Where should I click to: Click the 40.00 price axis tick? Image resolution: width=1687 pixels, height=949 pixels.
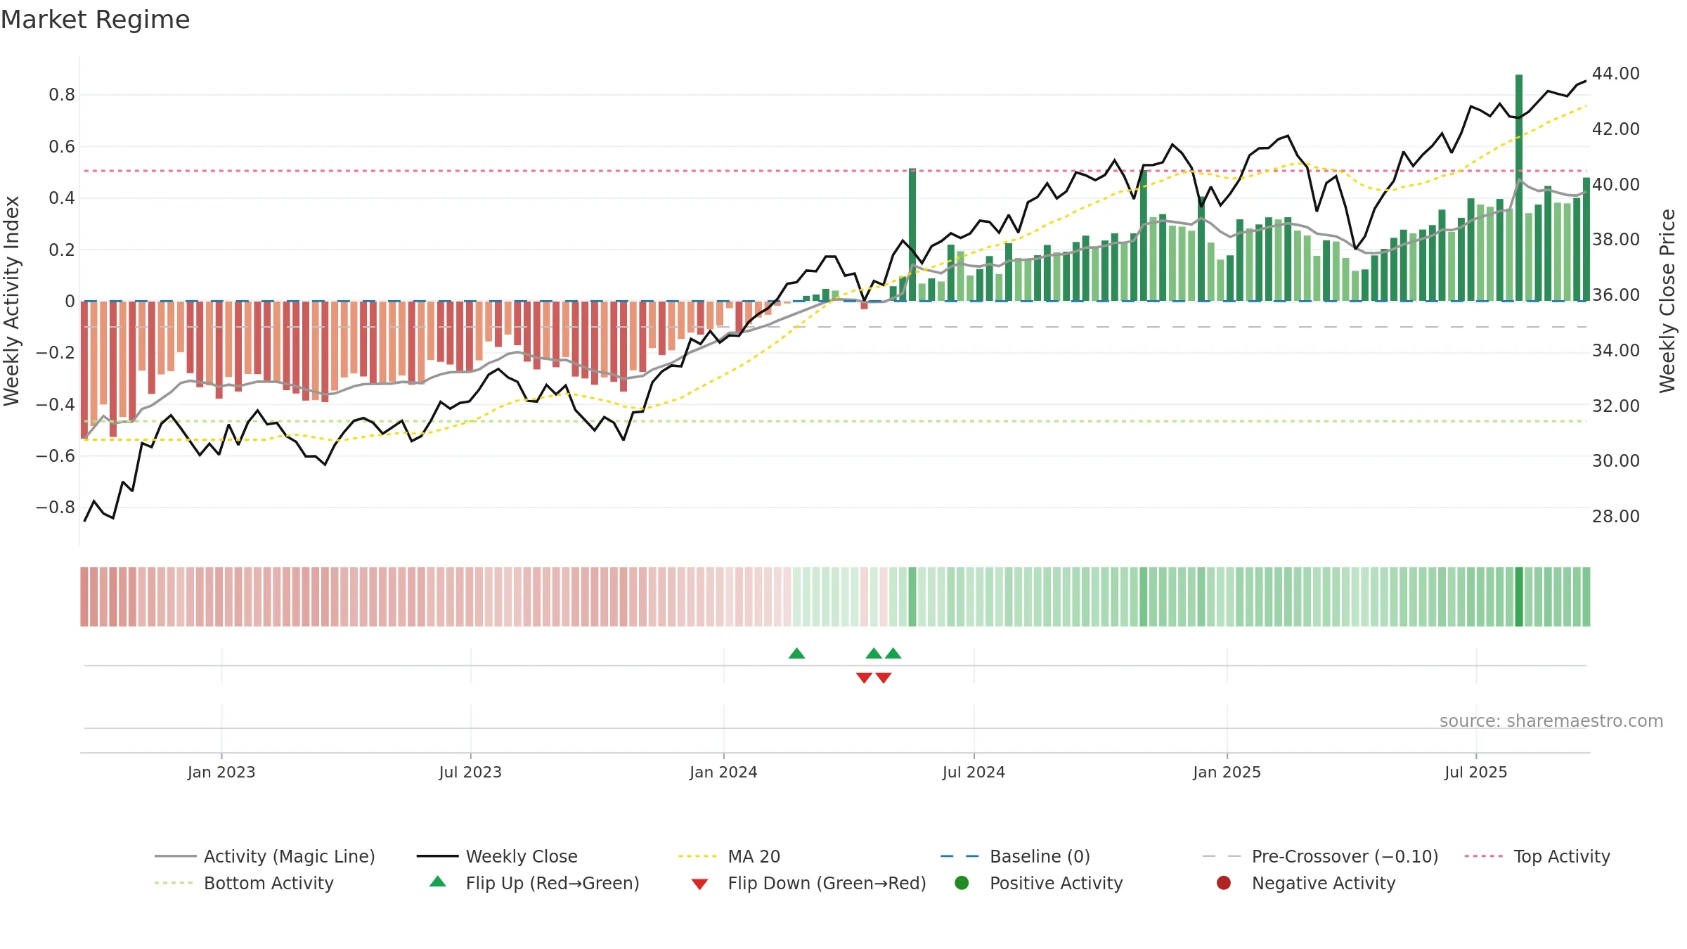coord(1615,185)
